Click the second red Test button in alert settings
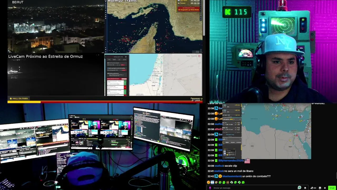This screenshot has height=190, width=337. pyautogui.click(x=124, y=70)
